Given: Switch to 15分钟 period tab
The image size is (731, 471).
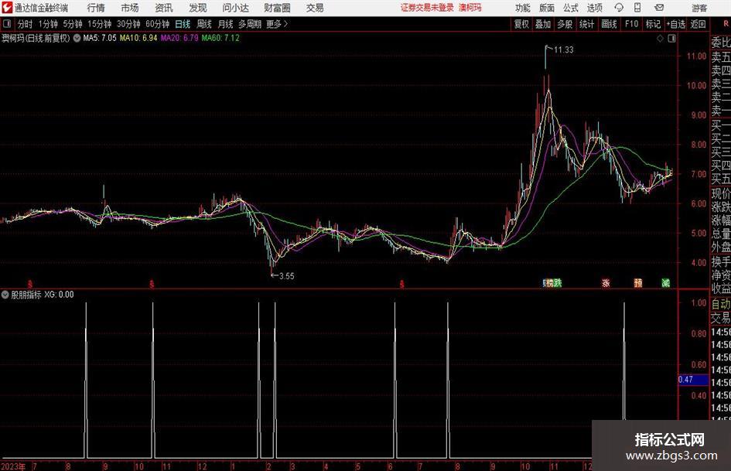Looking at the screenshot, I should click(x=99, y=24).
